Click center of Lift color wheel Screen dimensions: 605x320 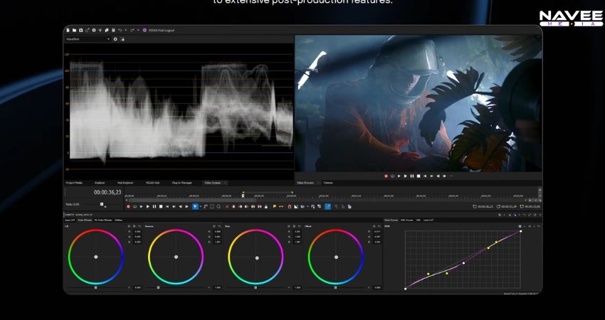pos(95,257)
